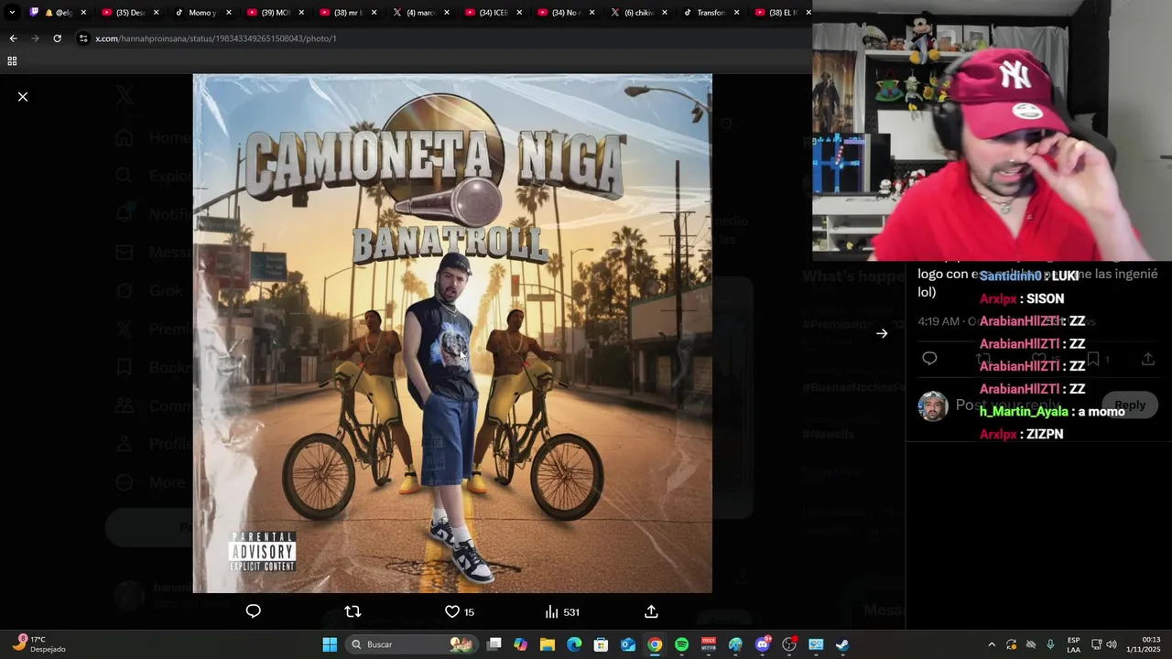
Task: Click Google Chrome icon in taskbar
Action: coord(655,644)
